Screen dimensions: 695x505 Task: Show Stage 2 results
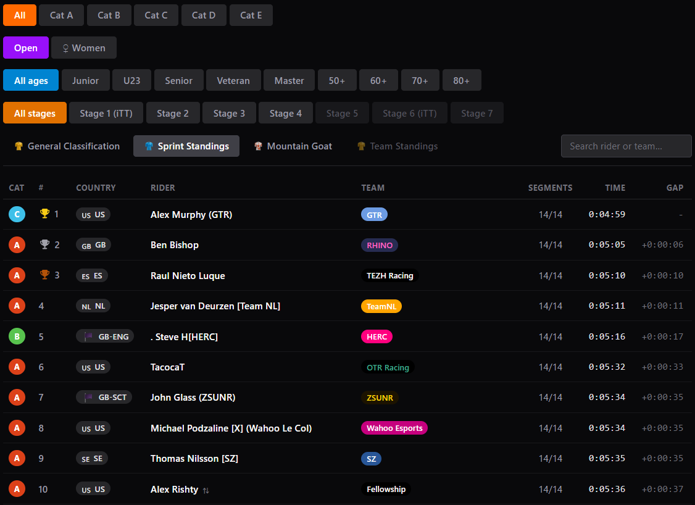(173, 113)
